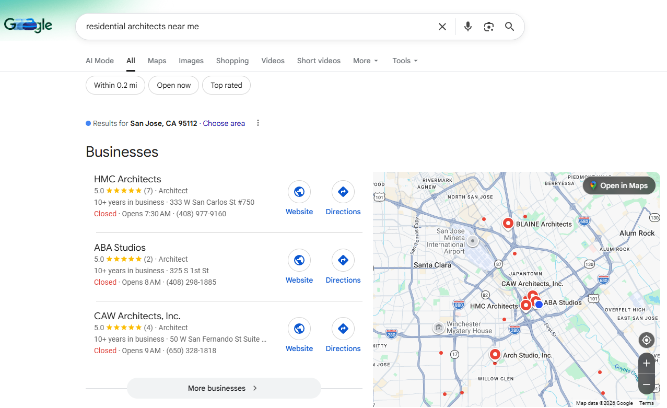Image resolution: width=667 pixels, height=408 pixels.
Task: Open HMC Architects website globe icon
Action: [x=299, y=192]
